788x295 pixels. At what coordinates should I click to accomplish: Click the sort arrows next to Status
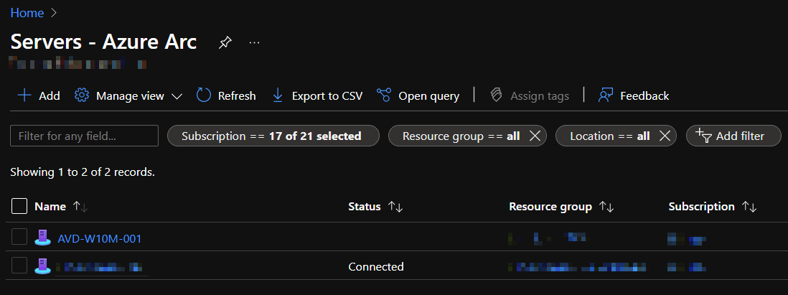coord(395,207)
